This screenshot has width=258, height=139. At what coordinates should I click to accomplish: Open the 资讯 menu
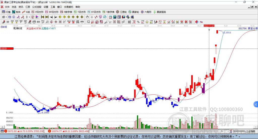pos(21,7)
